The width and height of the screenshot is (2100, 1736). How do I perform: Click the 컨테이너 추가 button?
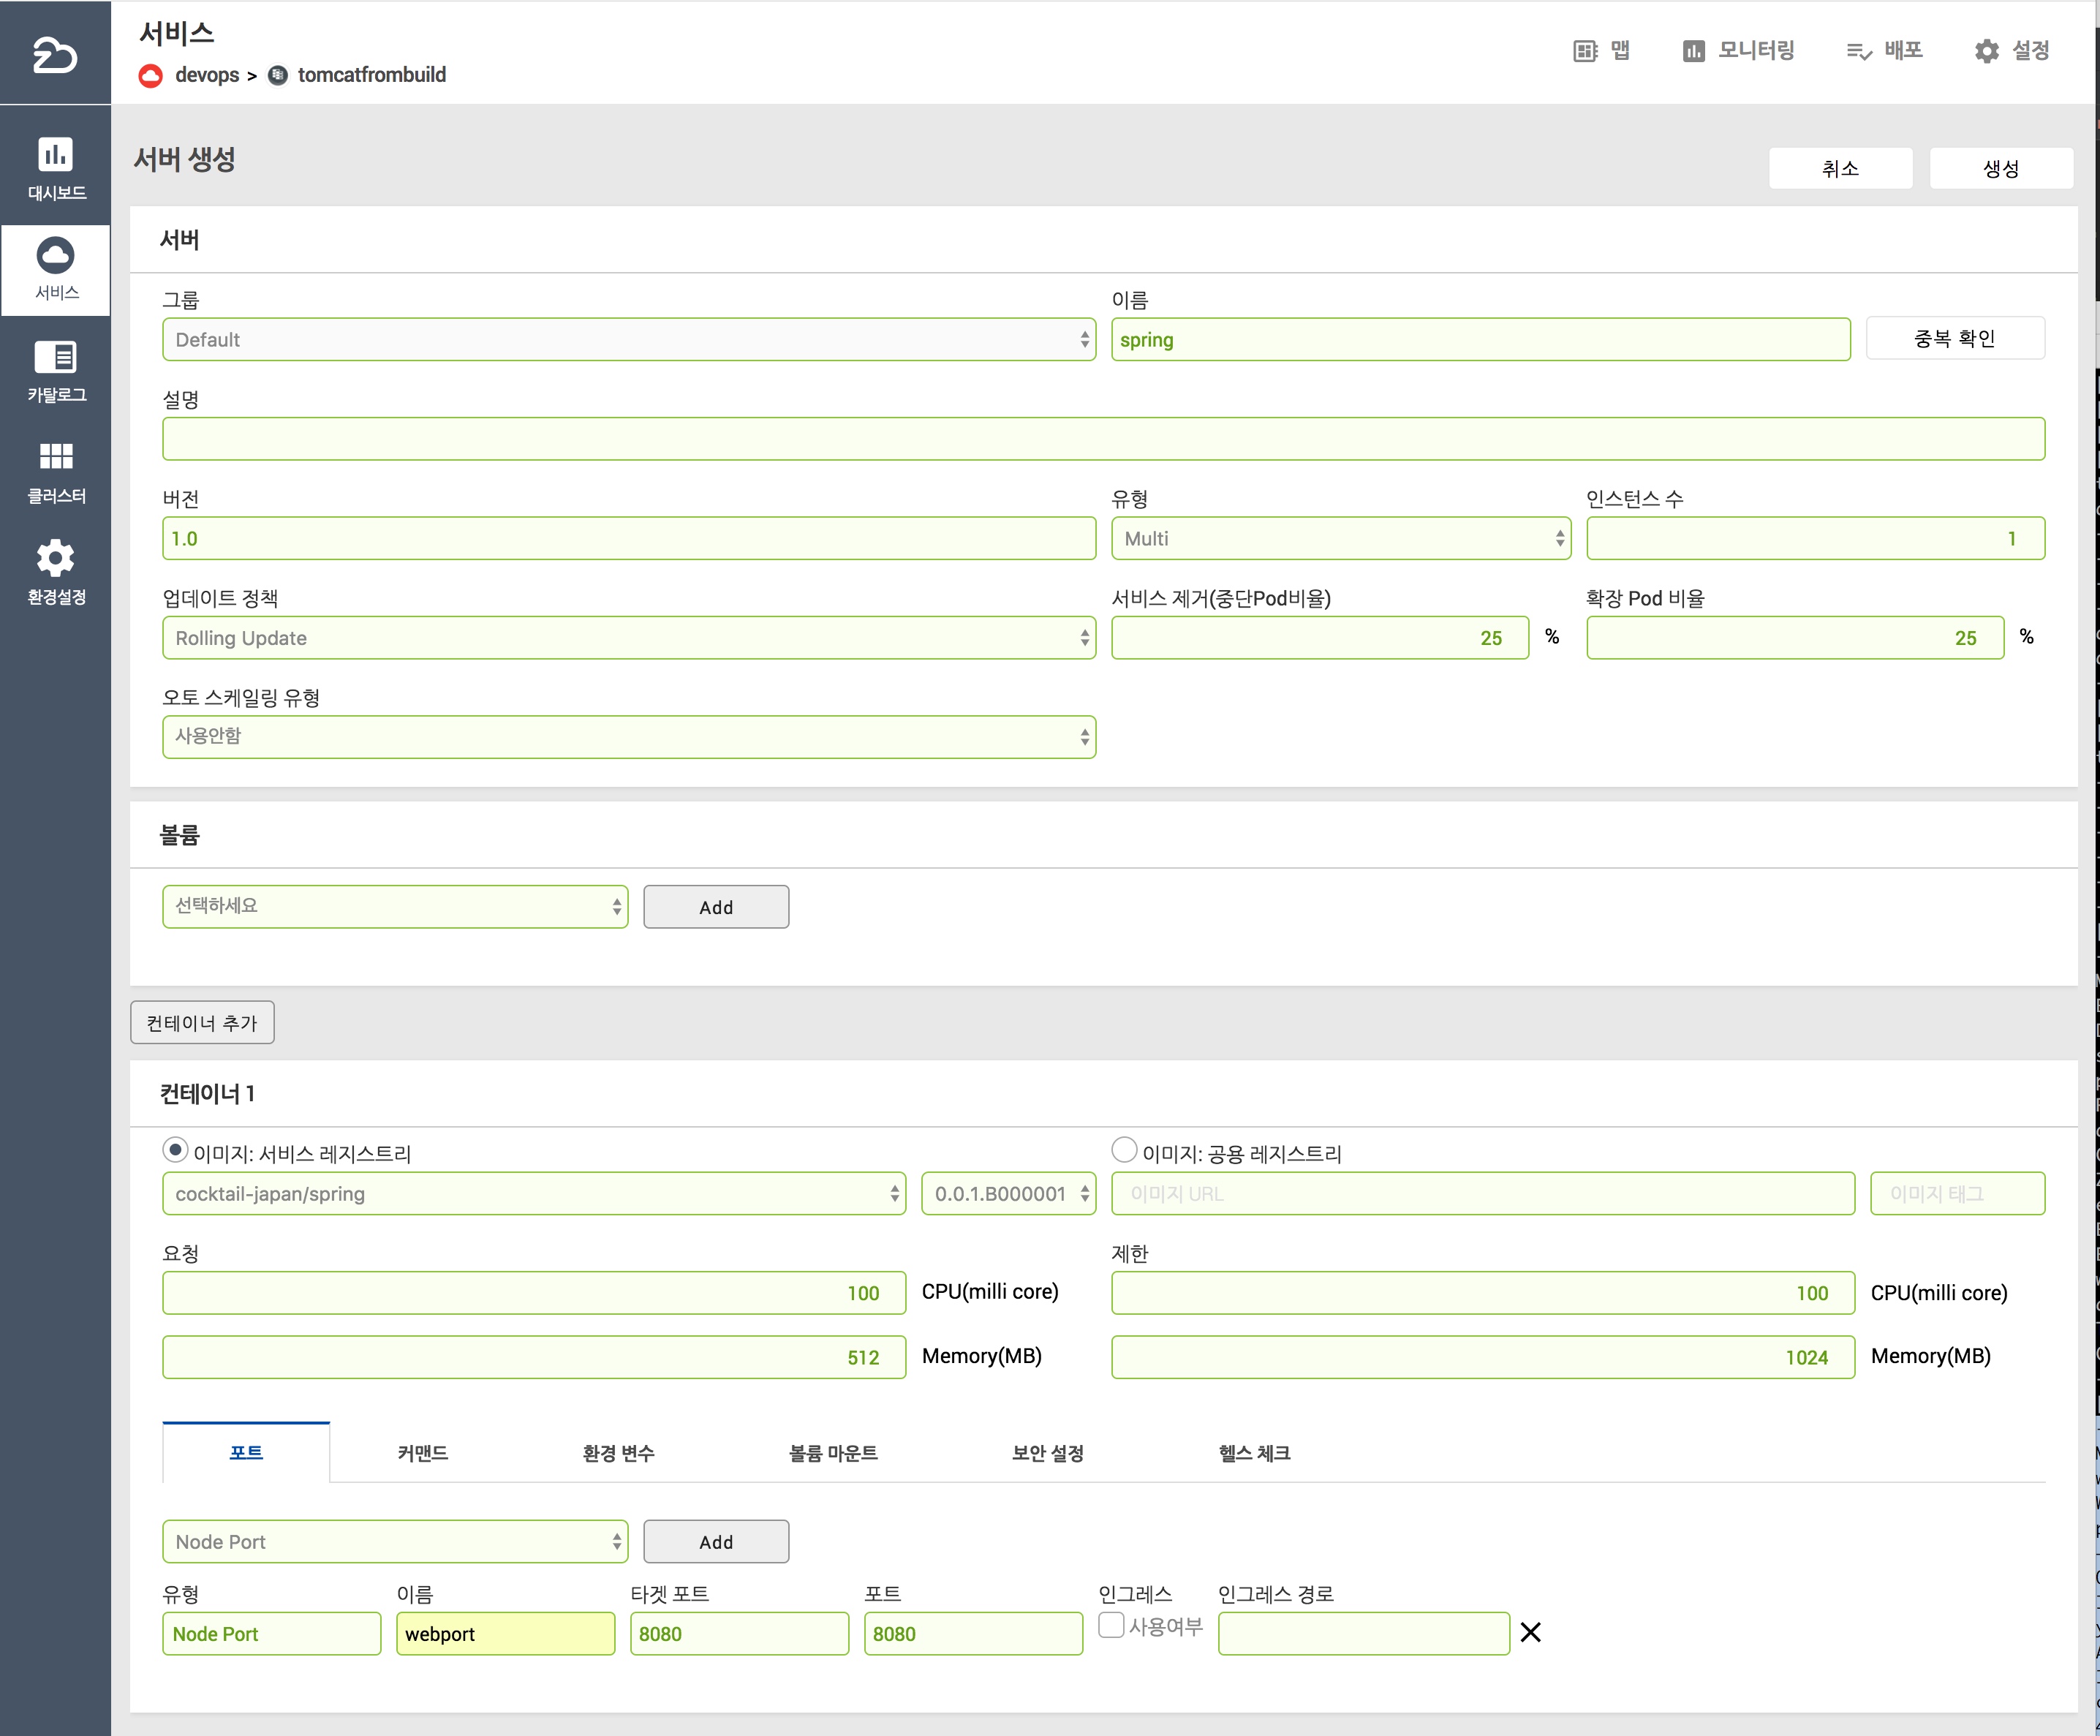[x=202, y=1023]
